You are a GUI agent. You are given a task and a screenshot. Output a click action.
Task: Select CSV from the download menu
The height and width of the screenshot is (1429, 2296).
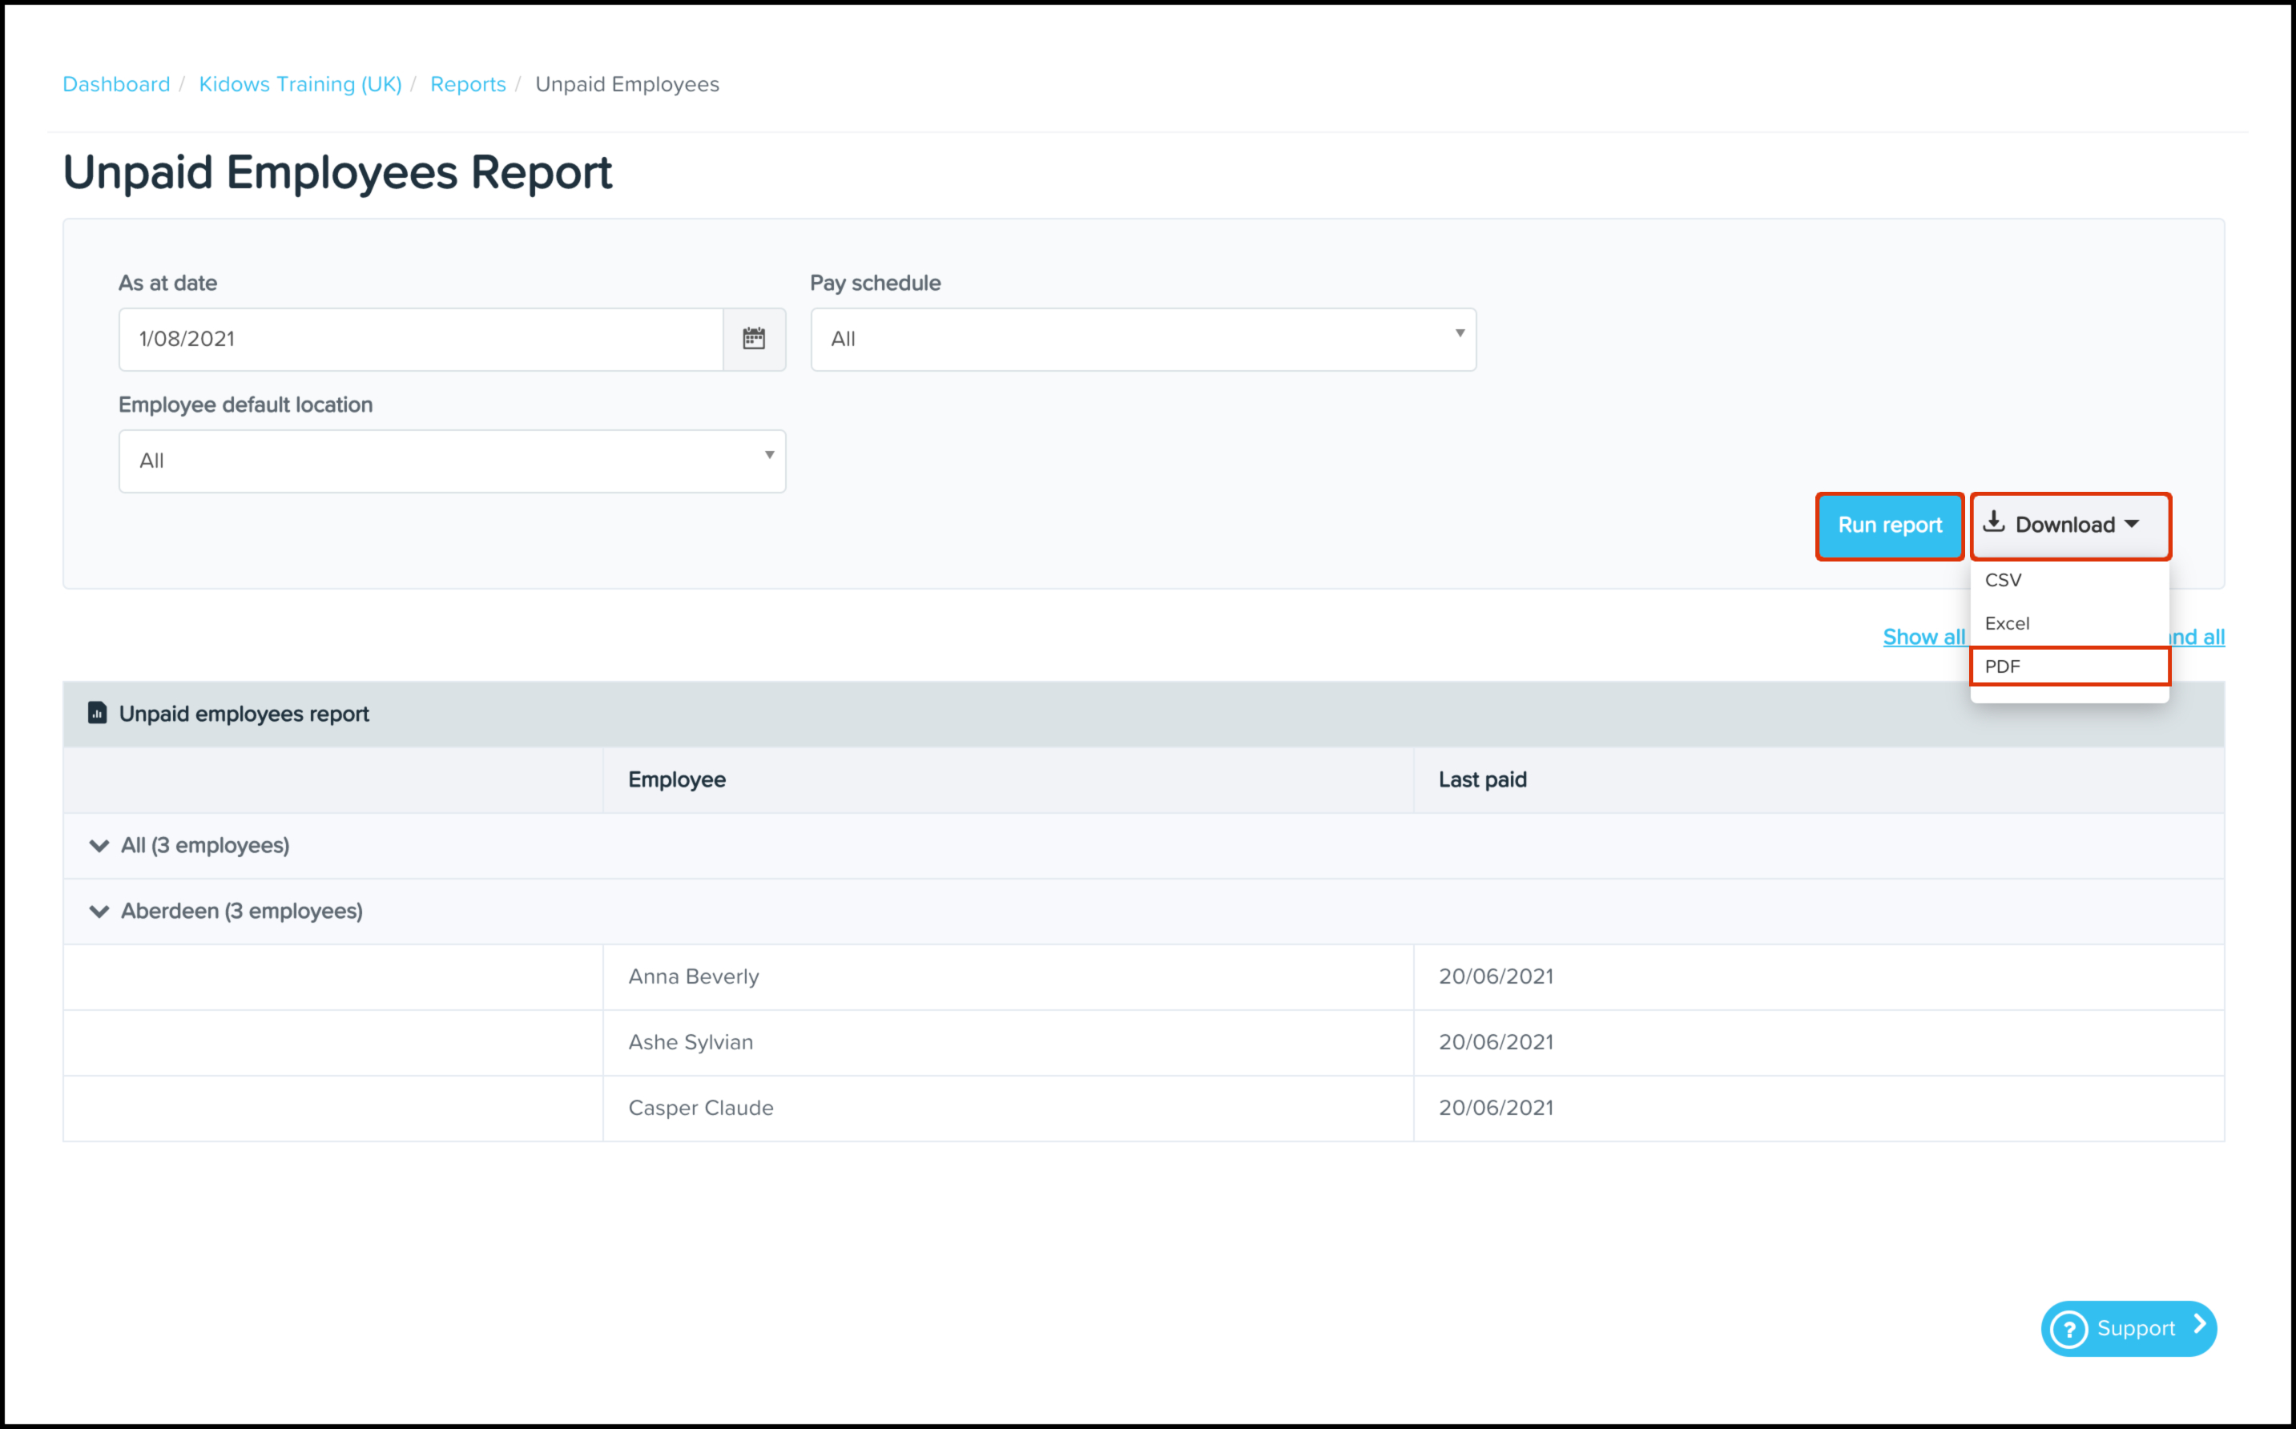pyautogui.click(x=2003, y=580)
